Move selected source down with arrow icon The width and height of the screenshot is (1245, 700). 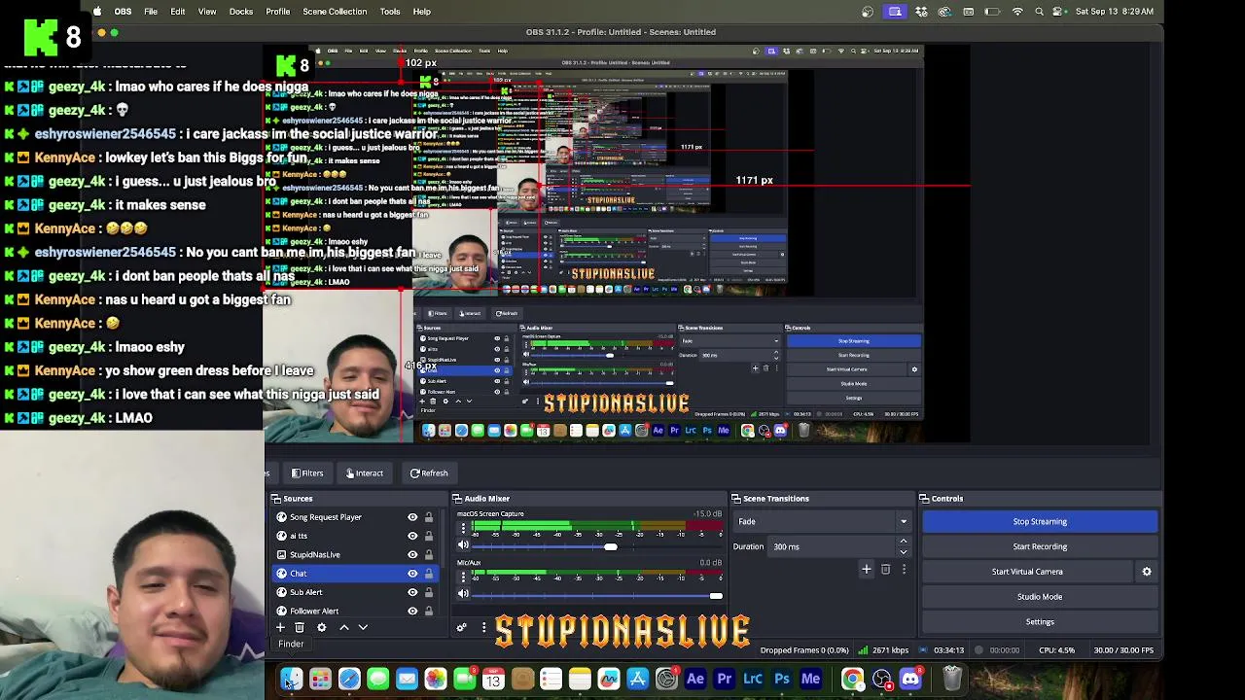(363, 627)
